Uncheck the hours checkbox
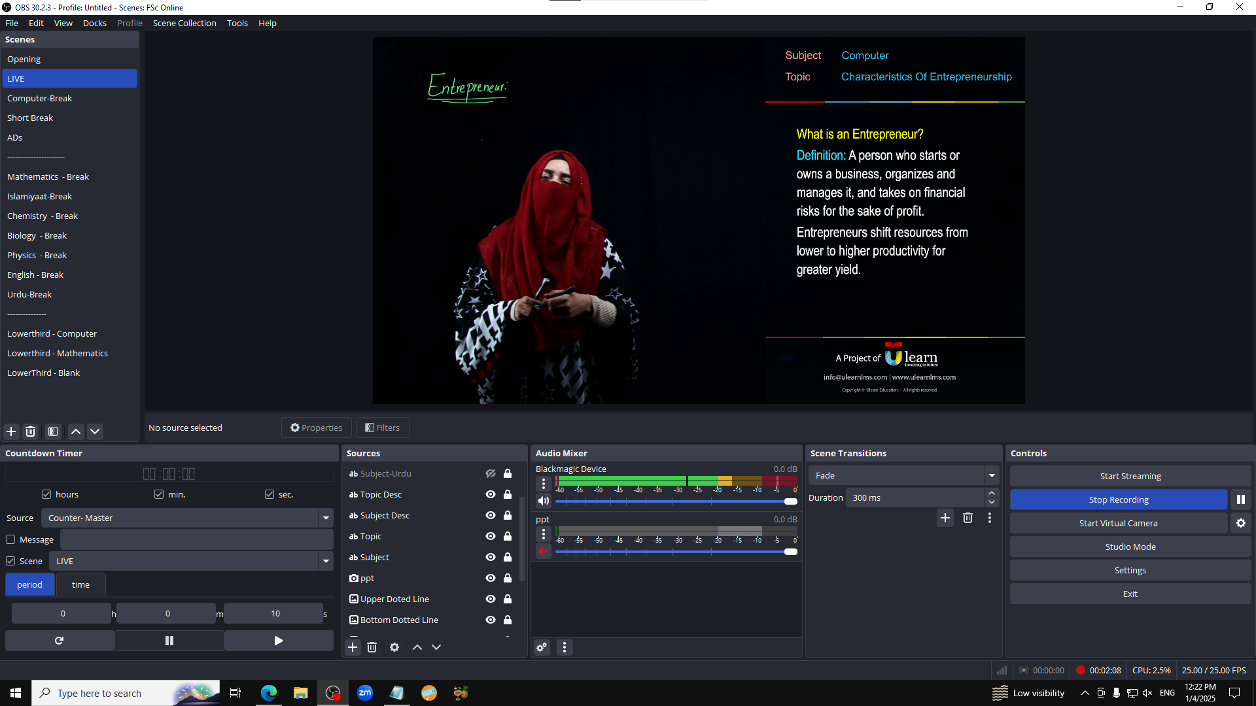This screenshot has width=1256, height=706. pos(46,494)
